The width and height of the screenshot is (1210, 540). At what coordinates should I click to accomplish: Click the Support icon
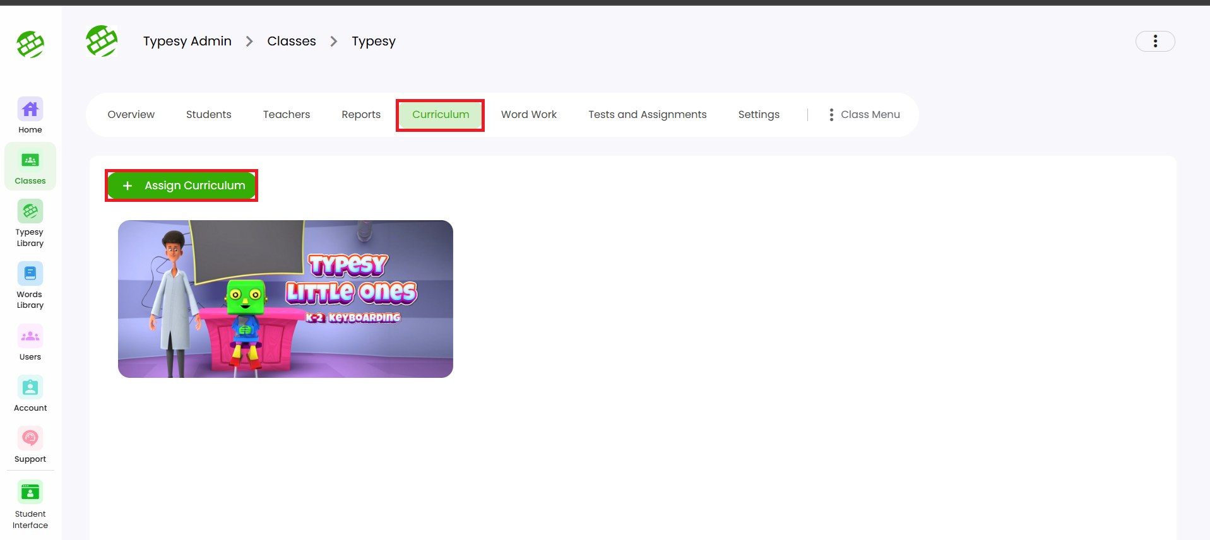coord(30,439)
